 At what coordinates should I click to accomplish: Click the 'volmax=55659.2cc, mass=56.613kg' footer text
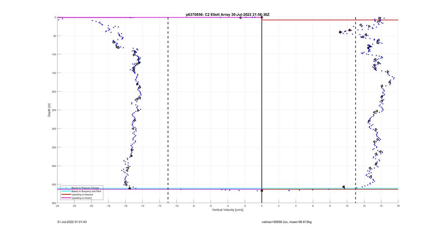point(287,222)
